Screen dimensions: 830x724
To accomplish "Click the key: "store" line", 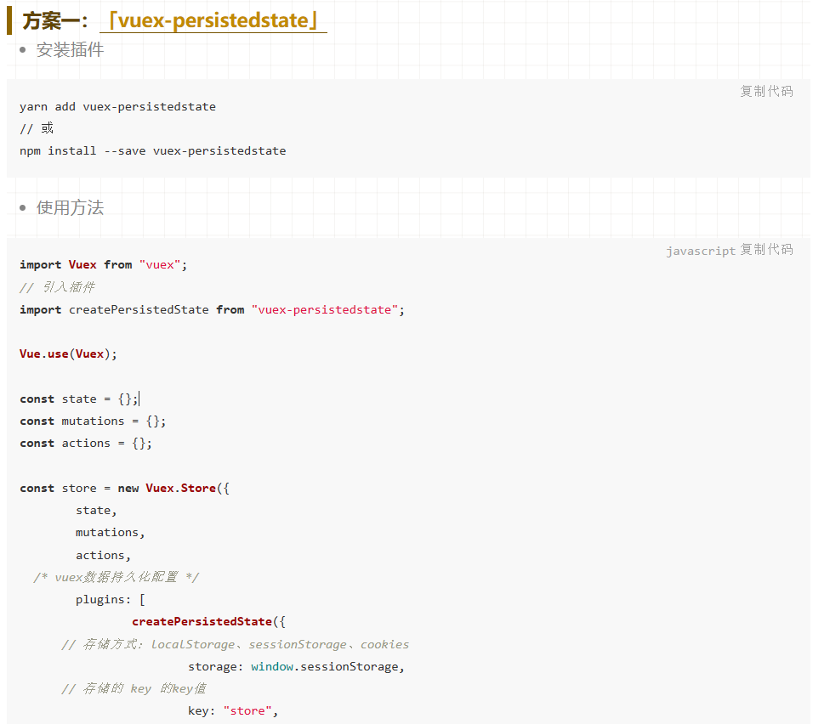I will tap(233, 711).
